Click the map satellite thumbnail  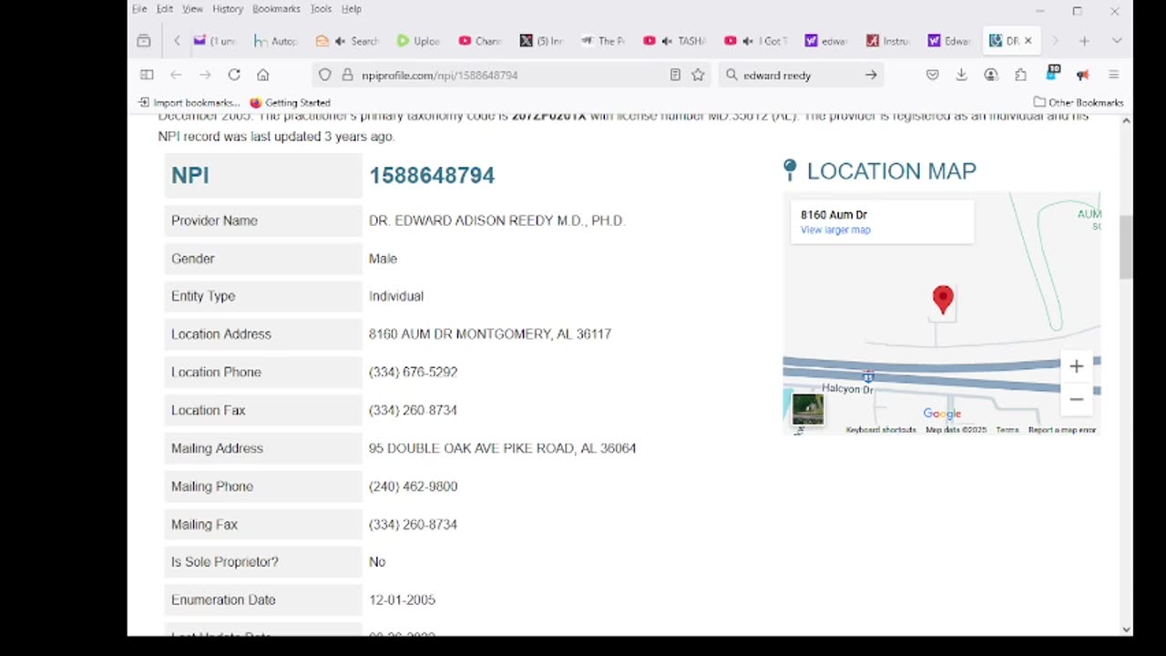click(x=807, y=408)
